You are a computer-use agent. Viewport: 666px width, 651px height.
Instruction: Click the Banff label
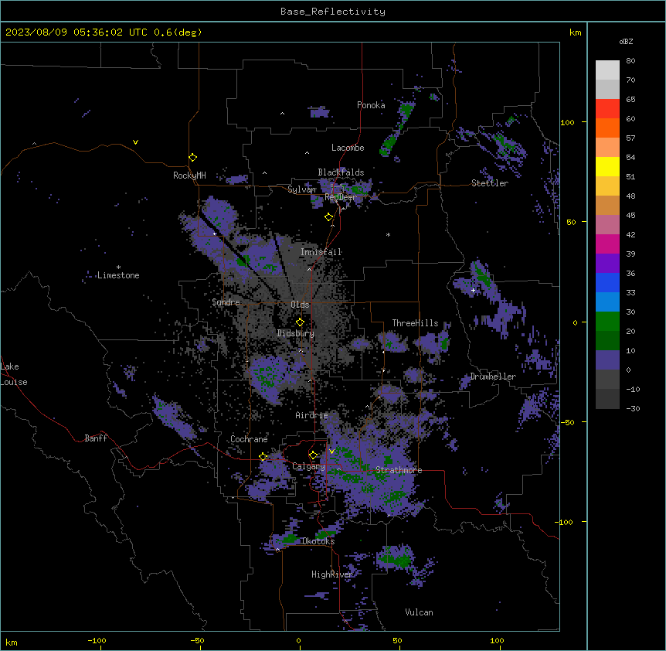tap(96, 438)
